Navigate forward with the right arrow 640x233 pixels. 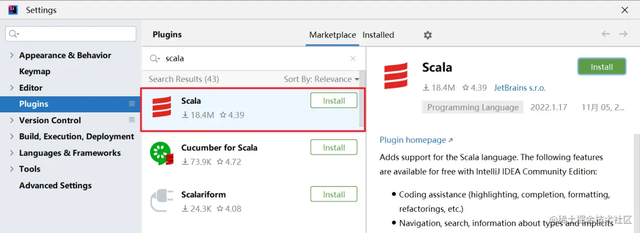[623, 34]
